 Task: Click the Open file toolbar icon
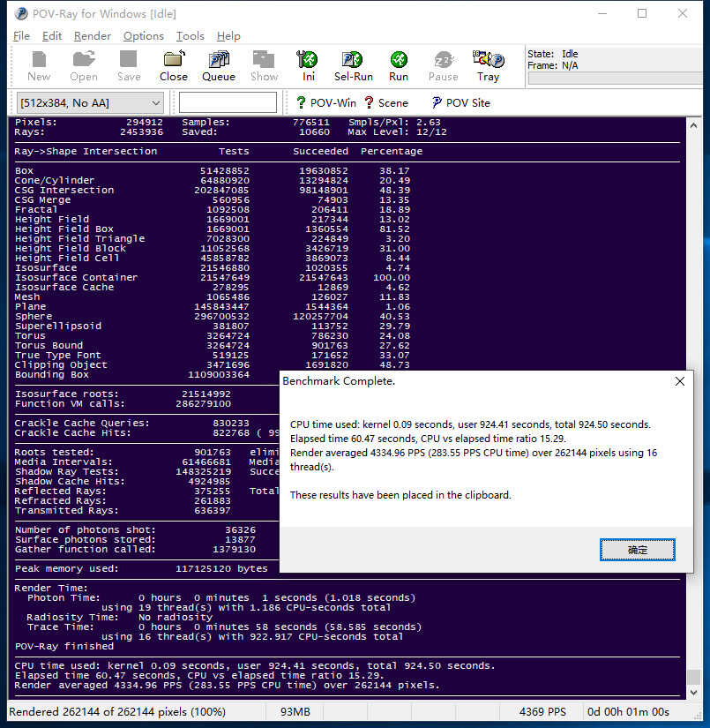(x=84, y=66)
